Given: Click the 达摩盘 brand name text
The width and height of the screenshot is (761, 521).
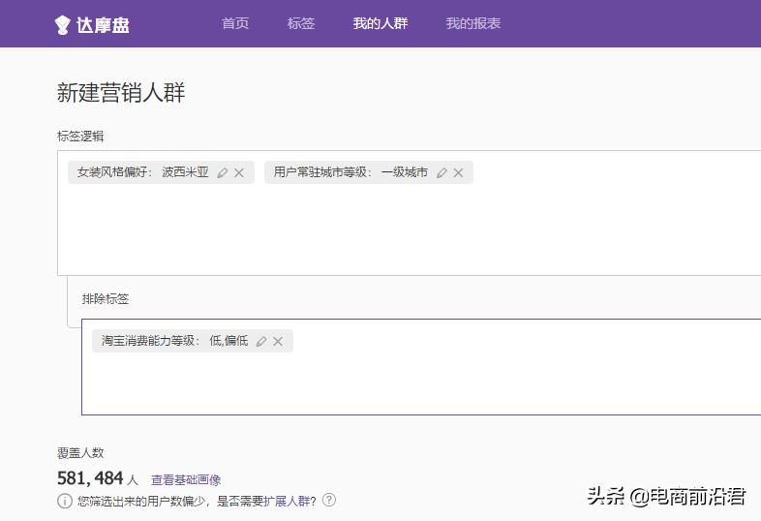Looking at the screenshot, I should 103,25.
